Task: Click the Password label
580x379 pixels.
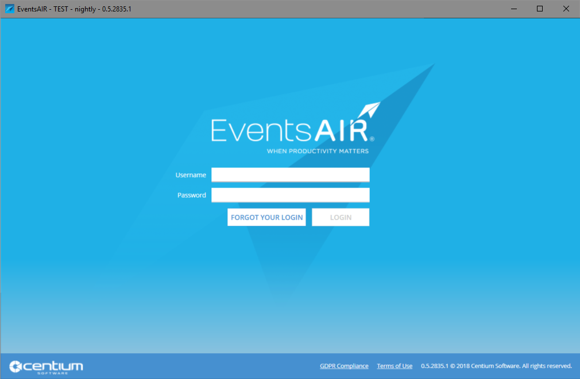Action: pos(192,195)
